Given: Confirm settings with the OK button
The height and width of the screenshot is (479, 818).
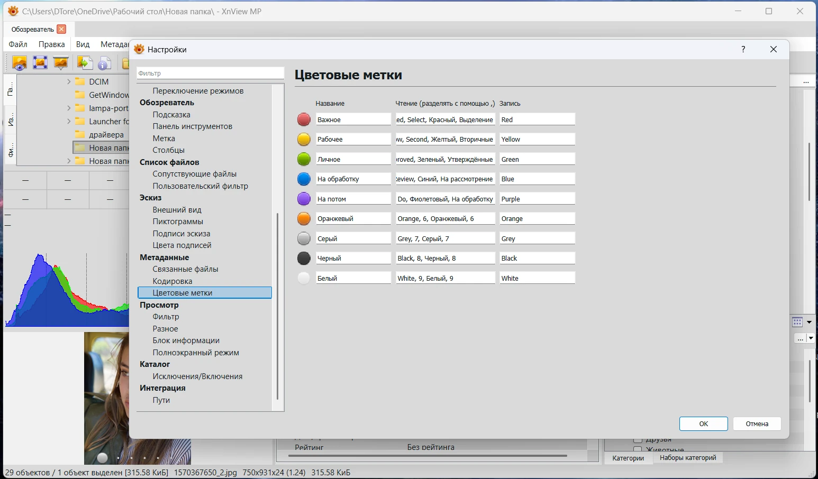Looking at the screenshot, I should pyautogui.click(x=703, y=423).
